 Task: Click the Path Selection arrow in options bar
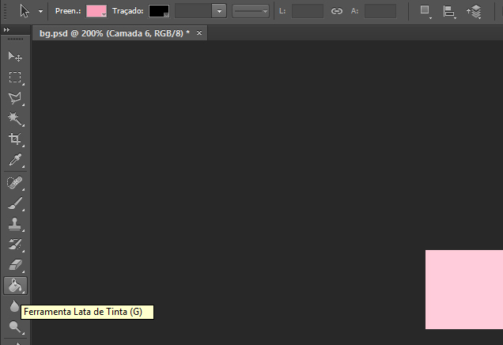(x=25, y=11)
